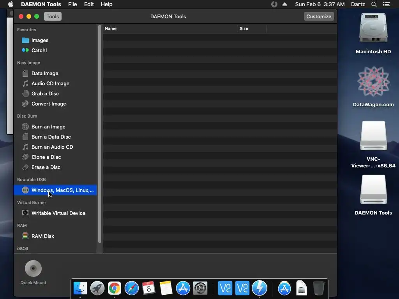Open Safari from the Dock

pos(132,288)
